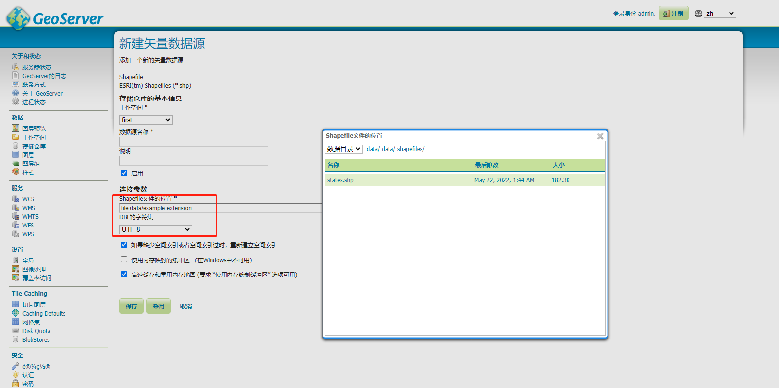This screenshot has width=779, height=388.
Task: Click the 密码 lock icon
Action: point(16,384)
